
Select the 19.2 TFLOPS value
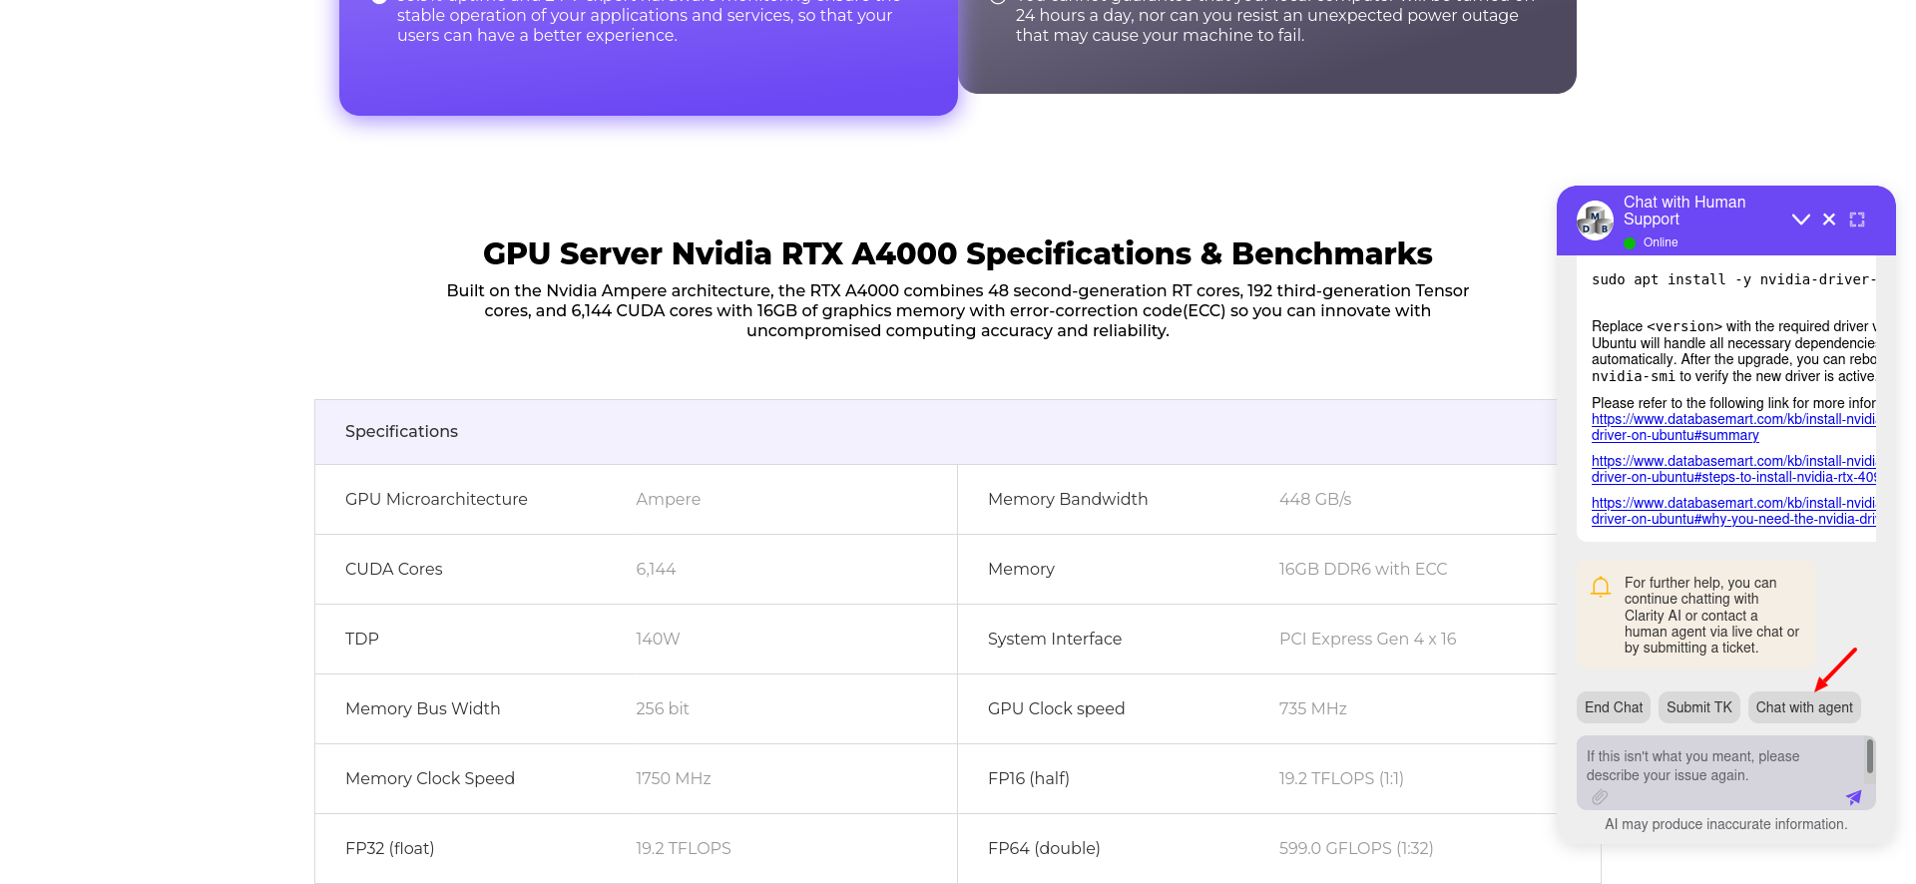(x=684, y=848)
